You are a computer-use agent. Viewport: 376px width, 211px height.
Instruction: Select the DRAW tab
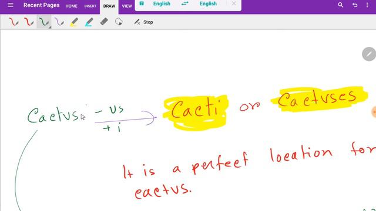click(x=109, y=6)
